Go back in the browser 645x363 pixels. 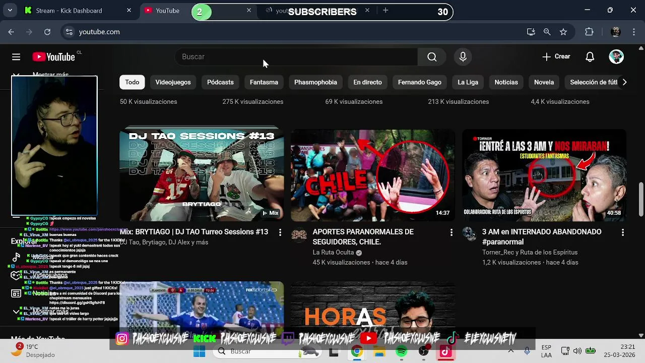point(11,32)
